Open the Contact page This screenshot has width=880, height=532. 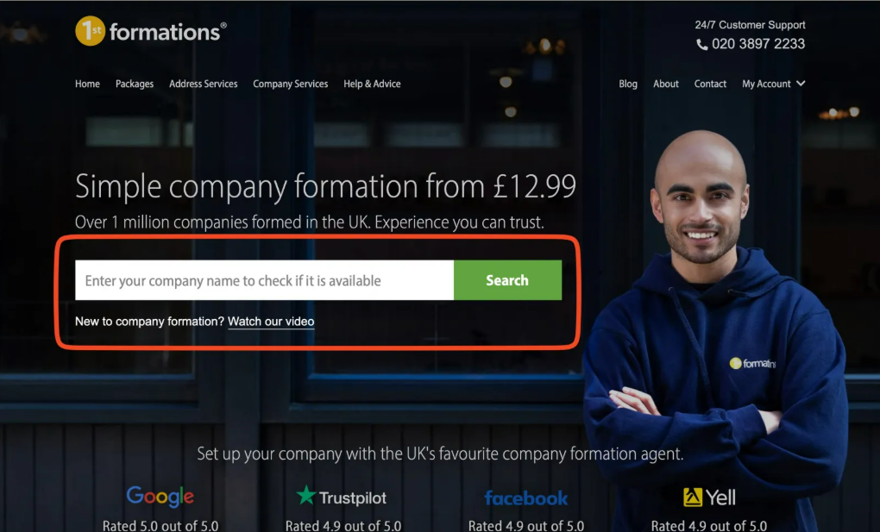pyautogui.click(x=710, y=84)
